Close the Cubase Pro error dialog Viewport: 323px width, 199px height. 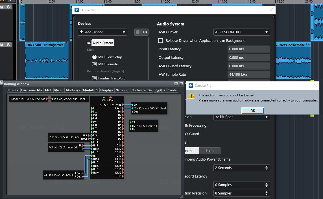(x=315, y=85)
